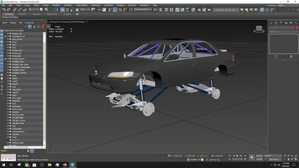This screenshot has width=299, height=168.
Task: Open the Create tab plus icon in command panel
Action: [271, 23]
